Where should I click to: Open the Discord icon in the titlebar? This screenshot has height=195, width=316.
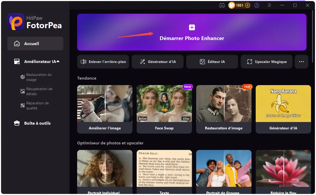[222, 5]
